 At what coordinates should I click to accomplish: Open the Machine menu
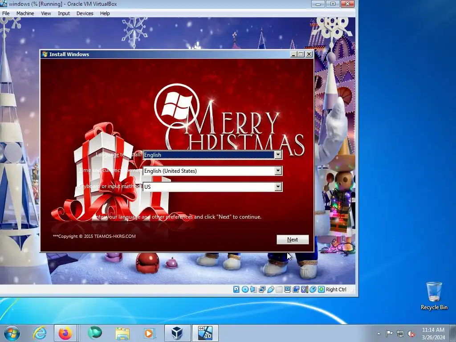(25, 13)
